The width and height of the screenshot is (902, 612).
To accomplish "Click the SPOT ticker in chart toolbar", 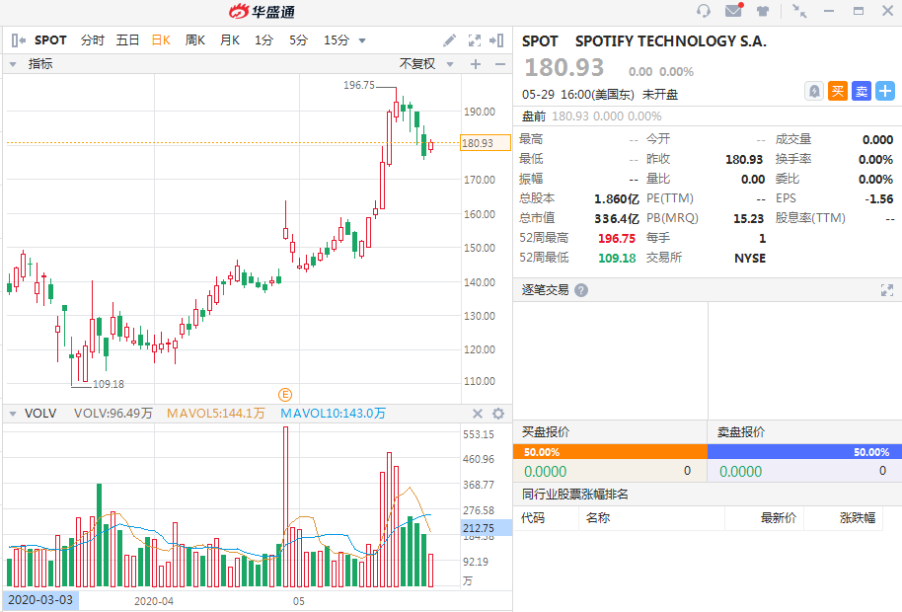I will pyautogui.click(x=50, y=40).
